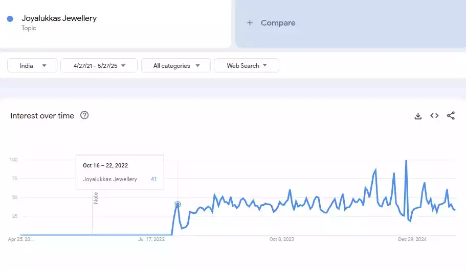Click the blue dot beside Joyalukkas Jewellery
Screen dimensions: 466x270
tap(10, 19)
